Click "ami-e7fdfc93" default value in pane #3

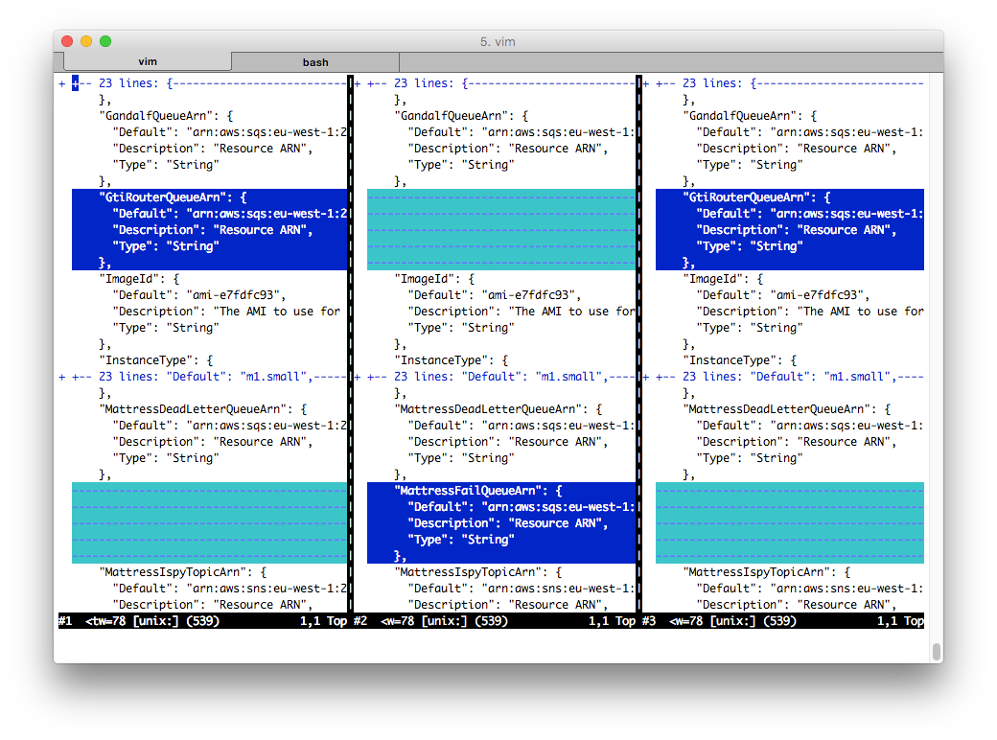821,295
